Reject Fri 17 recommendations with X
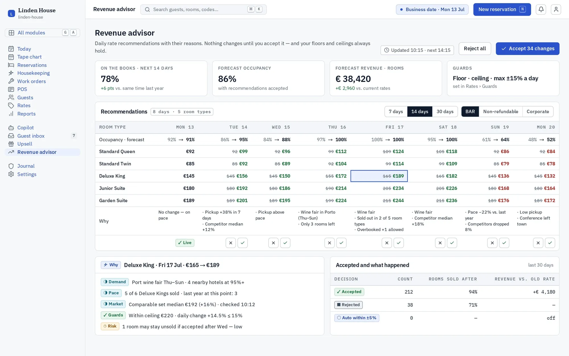Screen dimensions: 569x356 [387, 243]
